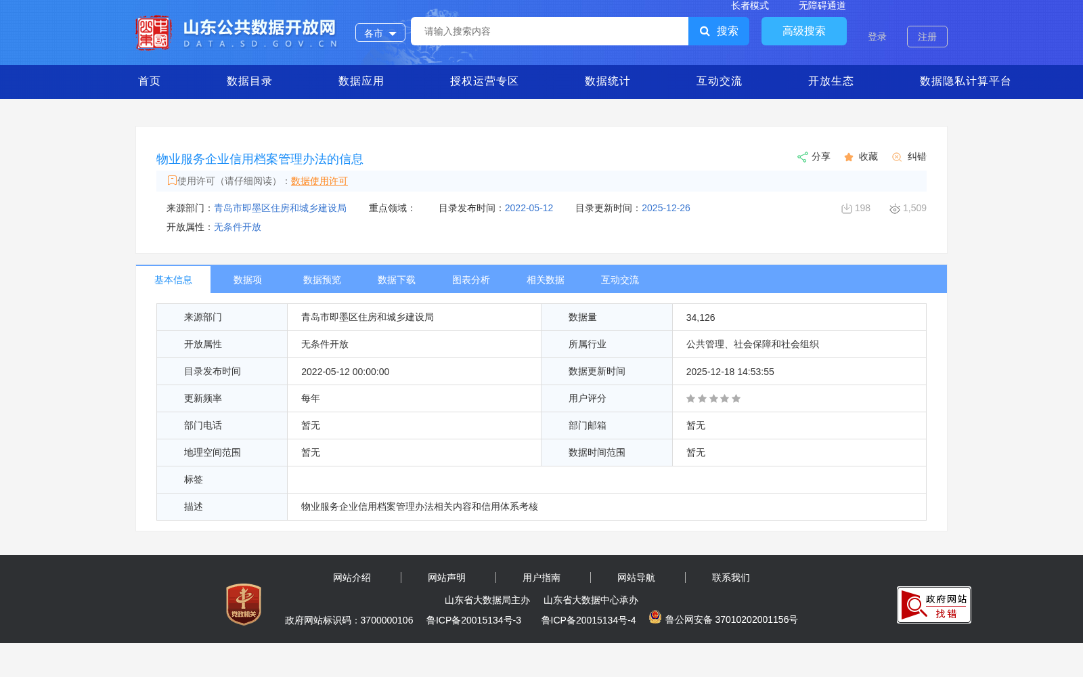
Task: Open the 联系我们 footer link
Action: [731, 577]
